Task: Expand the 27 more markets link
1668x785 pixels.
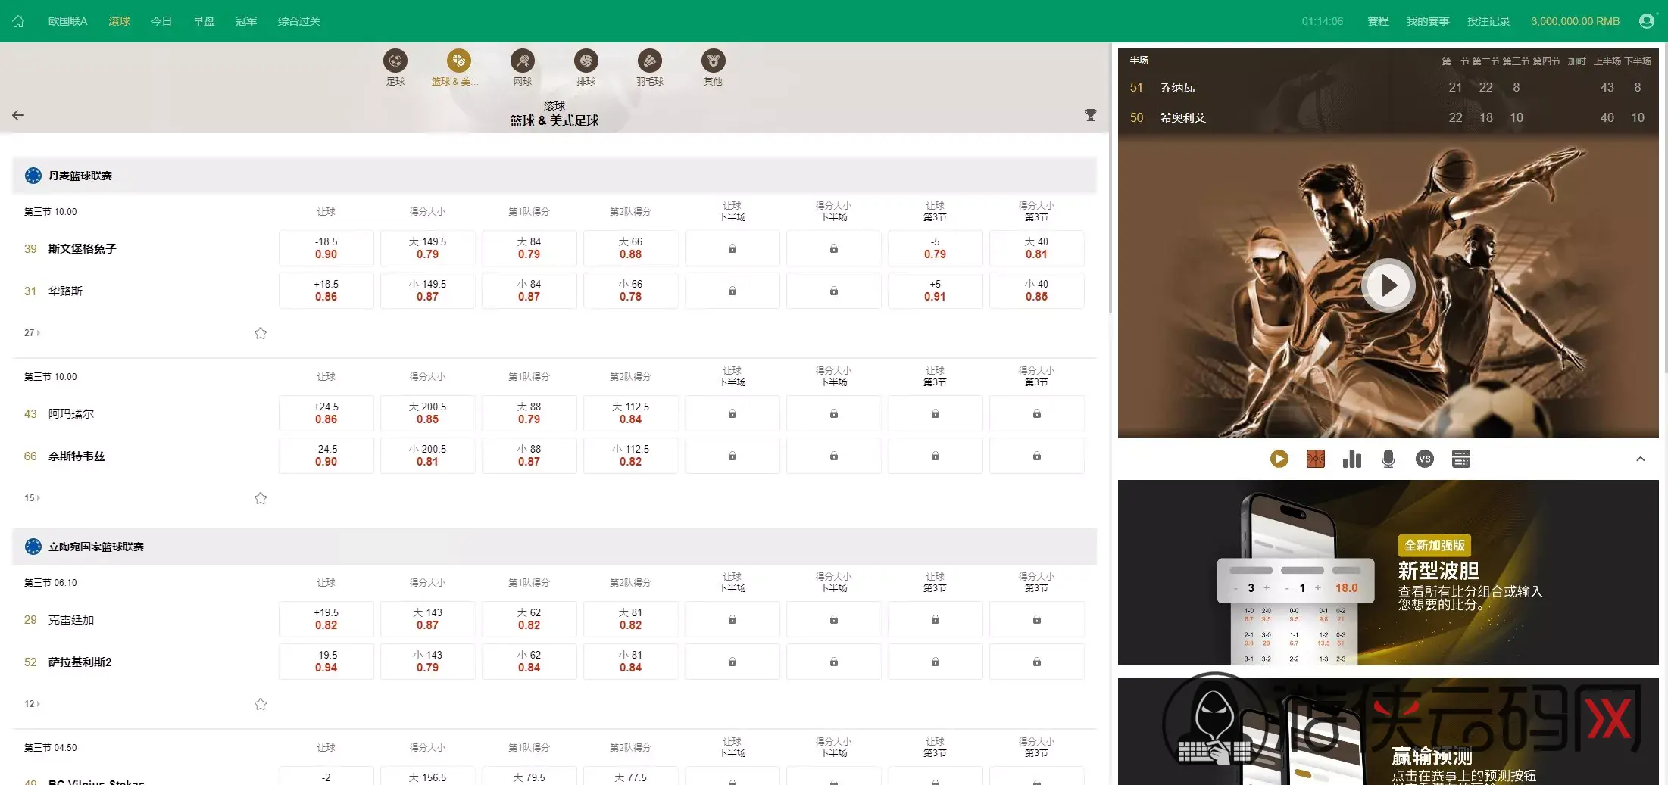Action: tap(32, 333)
